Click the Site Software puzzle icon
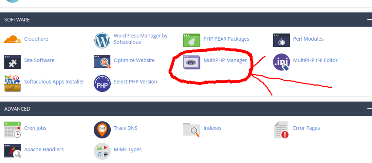The width and height of the screenshot is (372, 163). coord(12,61)
